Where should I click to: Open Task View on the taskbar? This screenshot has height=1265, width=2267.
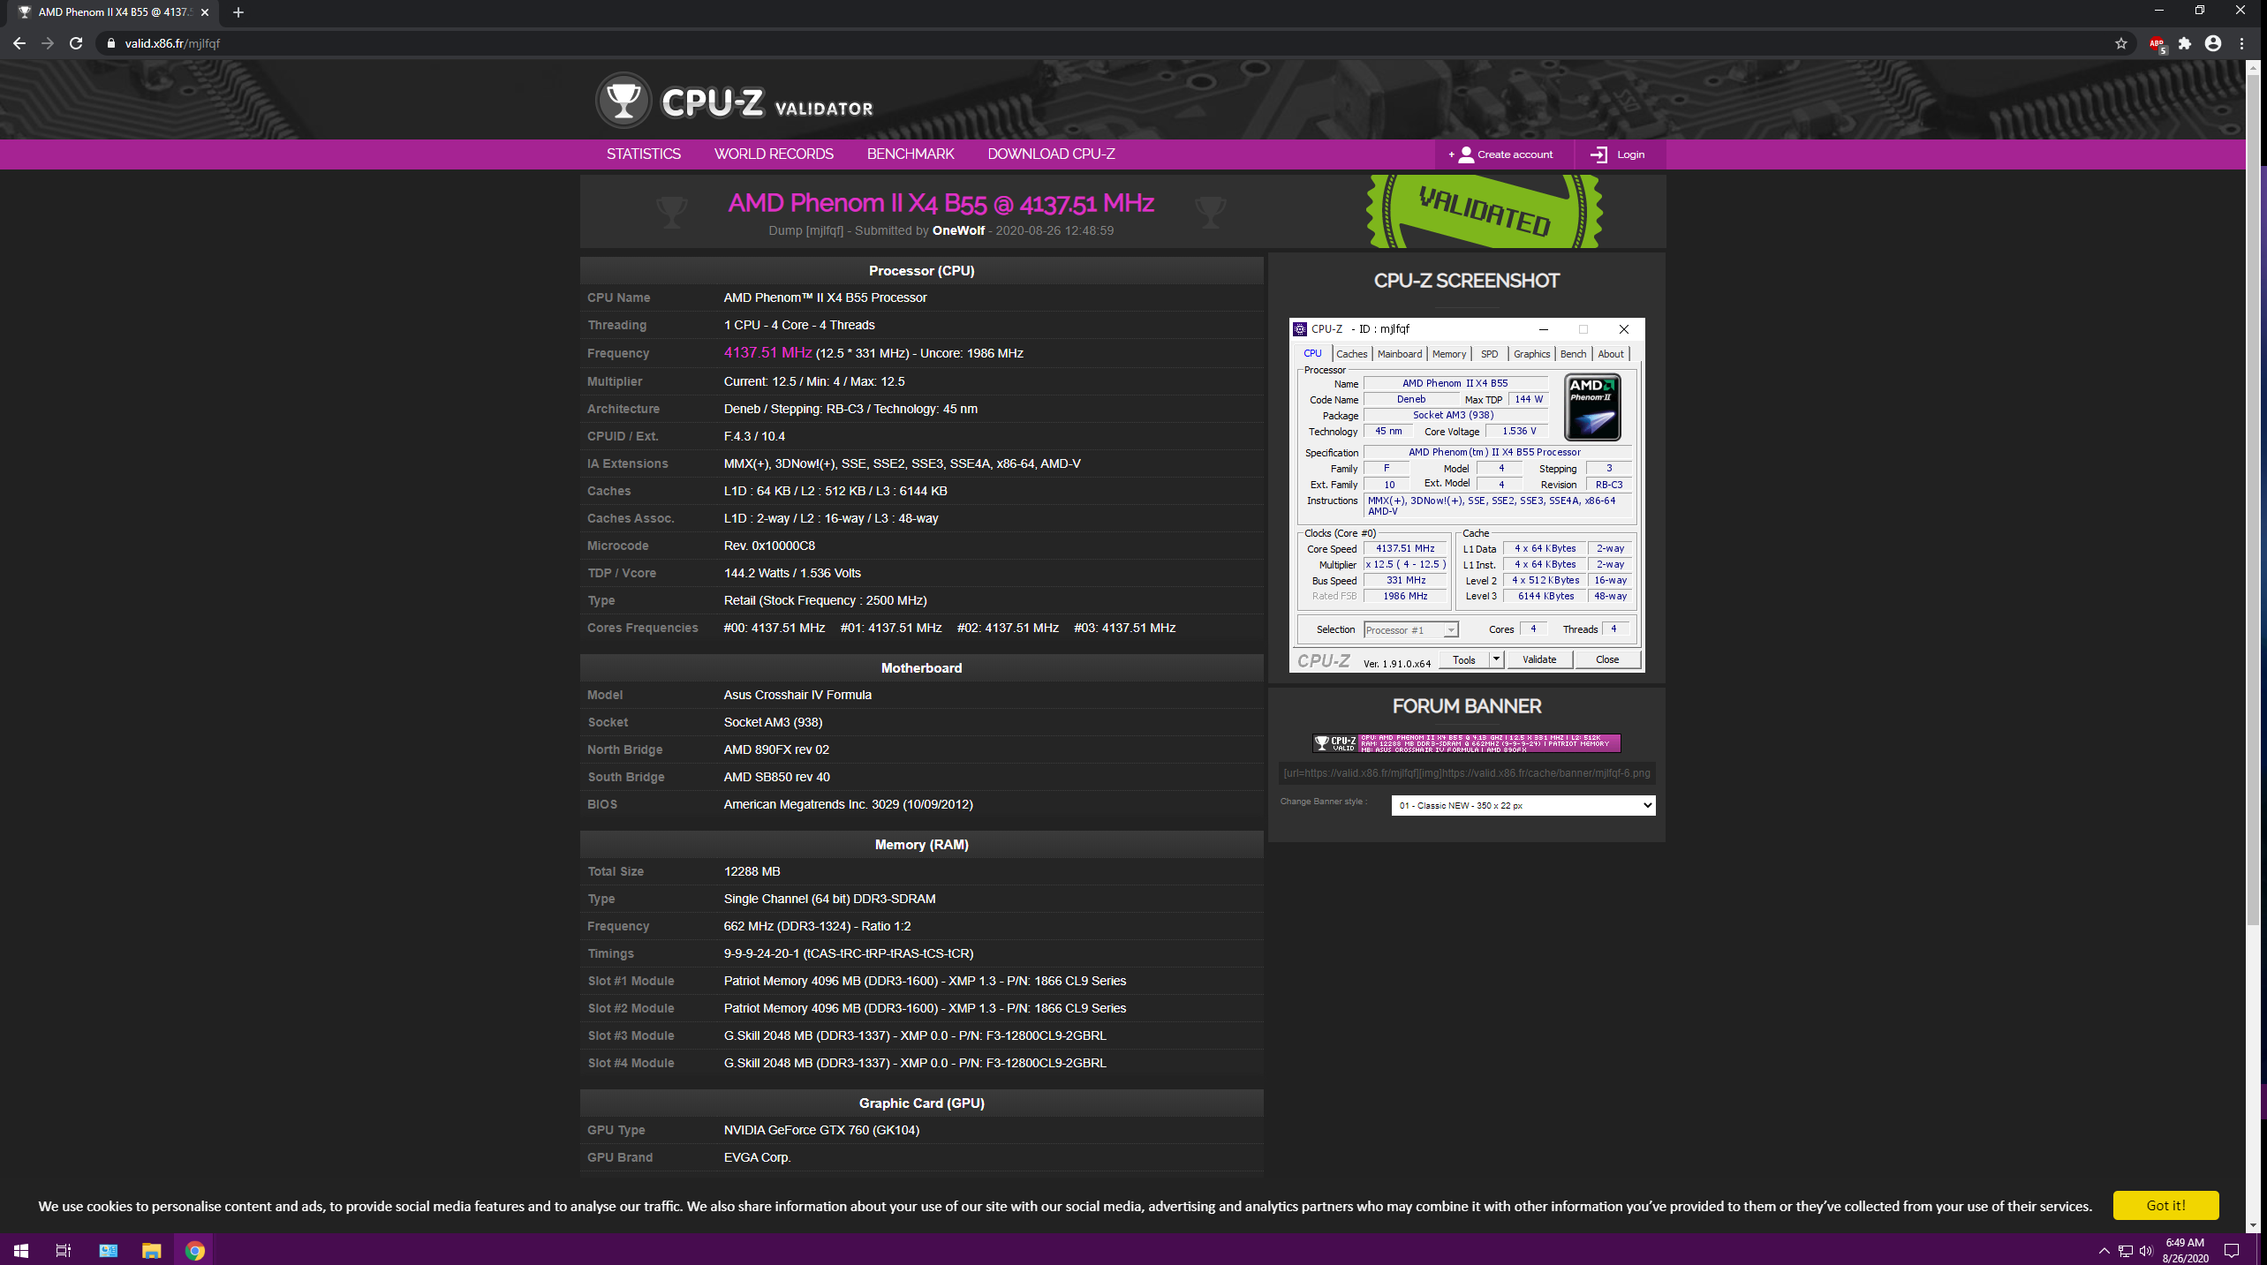point(63,1250)
